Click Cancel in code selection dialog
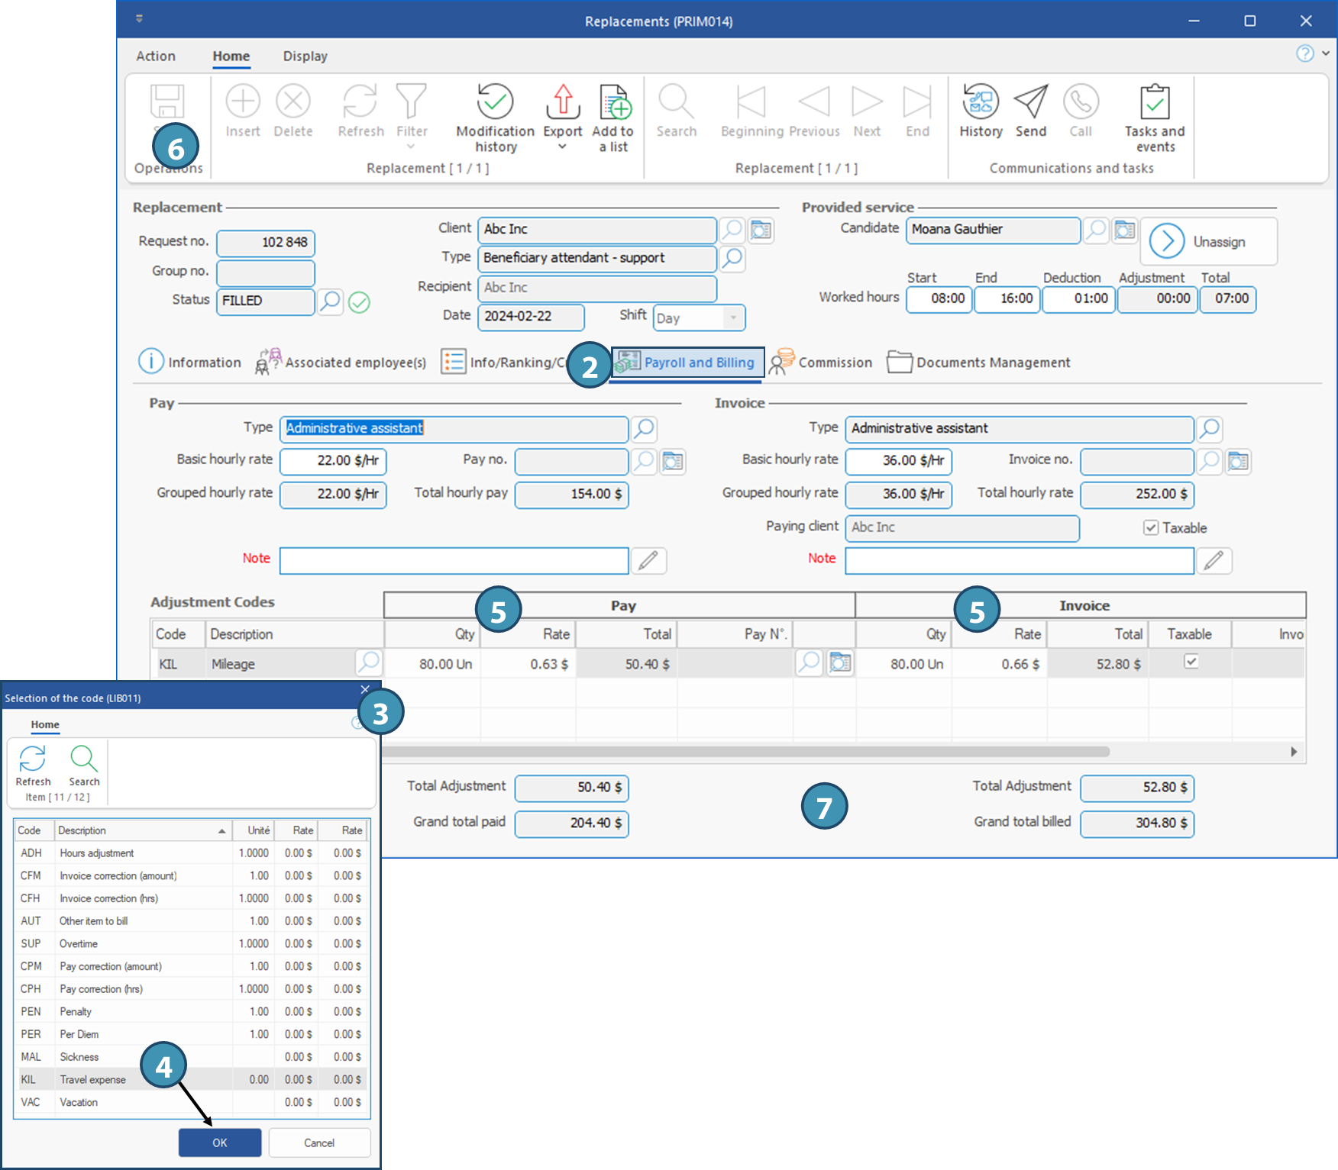Image resolution: width=1338 pixels, height=1170 pixels. pos(319,1143)
